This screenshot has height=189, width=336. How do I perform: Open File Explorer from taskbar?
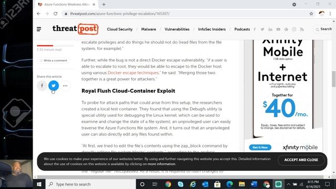tap(241, 184)
